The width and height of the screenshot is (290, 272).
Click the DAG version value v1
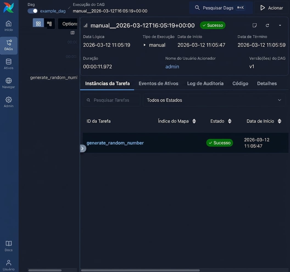click(252, 66)
